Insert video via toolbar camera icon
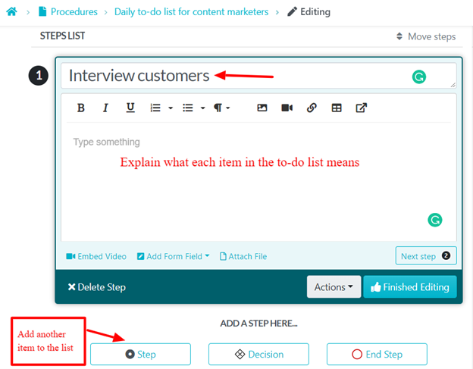This screenshot has width=473, height=369. coord(287,108)
